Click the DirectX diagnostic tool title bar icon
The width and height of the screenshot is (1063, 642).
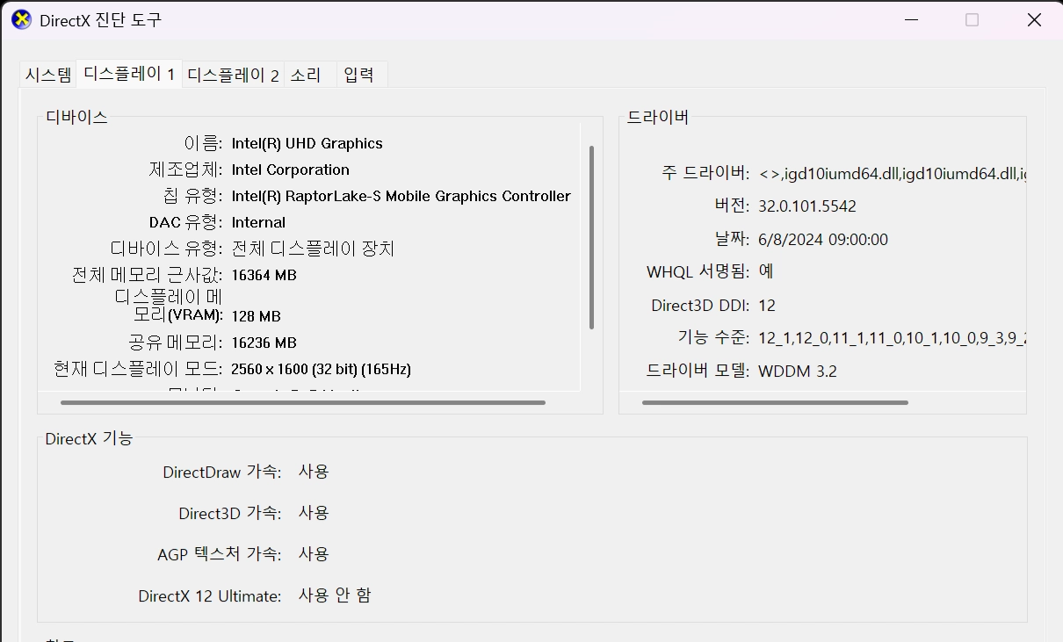click(x=21, y=19)
